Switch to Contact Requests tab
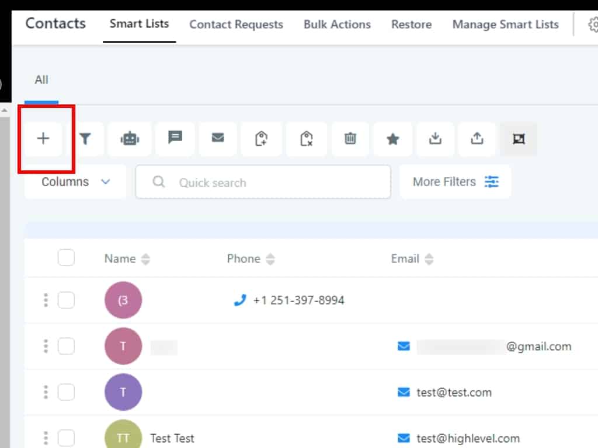 (x=236, y=24)
